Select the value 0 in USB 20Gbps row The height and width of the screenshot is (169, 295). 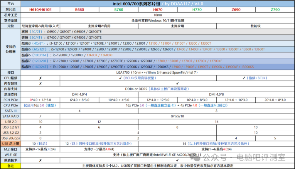[40, 138]
